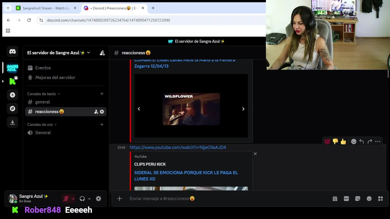Open Mejoras del servidor
The height and width of the screenshot is (219, 390).
[x=66, y=78]
